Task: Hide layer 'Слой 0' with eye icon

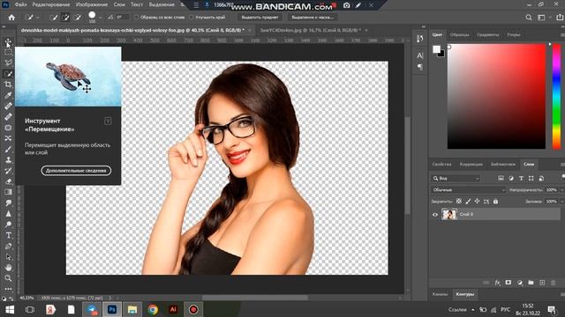Action: [435, 215]
